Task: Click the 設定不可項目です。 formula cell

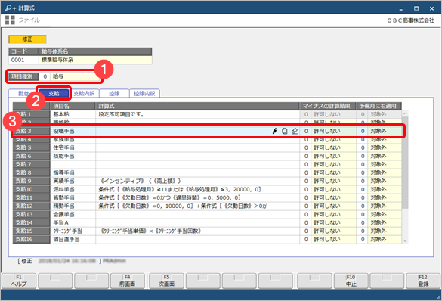Action: coord(197,114)
